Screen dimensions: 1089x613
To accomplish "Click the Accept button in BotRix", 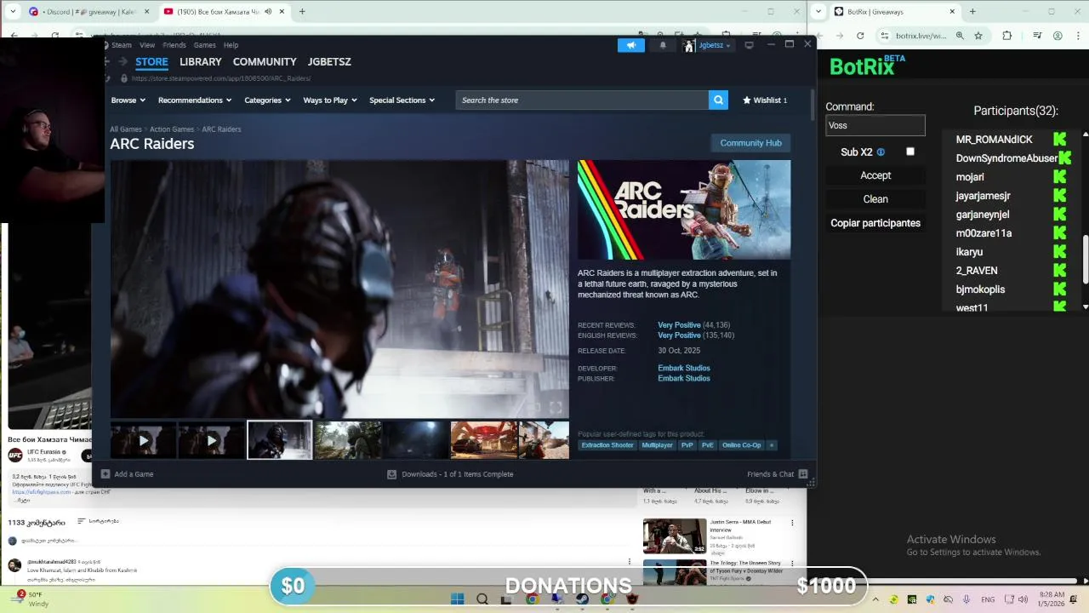I will coord(875,175).
